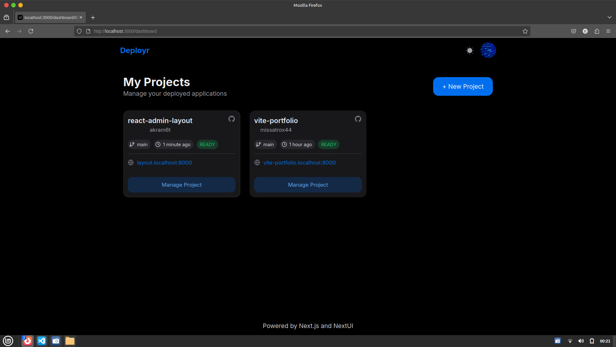Open layout.localhost:8000 link
Image resolution: width=616 pixels, height=347 pixels.
164,163
